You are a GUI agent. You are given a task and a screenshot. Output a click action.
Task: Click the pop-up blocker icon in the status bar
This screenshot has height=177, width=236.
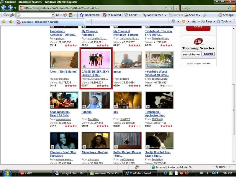pos(137,167)
